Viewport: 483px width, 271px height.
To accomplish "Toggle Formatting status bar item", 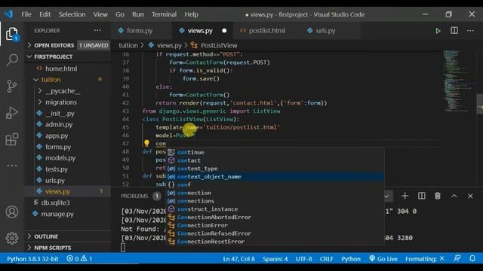I will pos(424,259).
